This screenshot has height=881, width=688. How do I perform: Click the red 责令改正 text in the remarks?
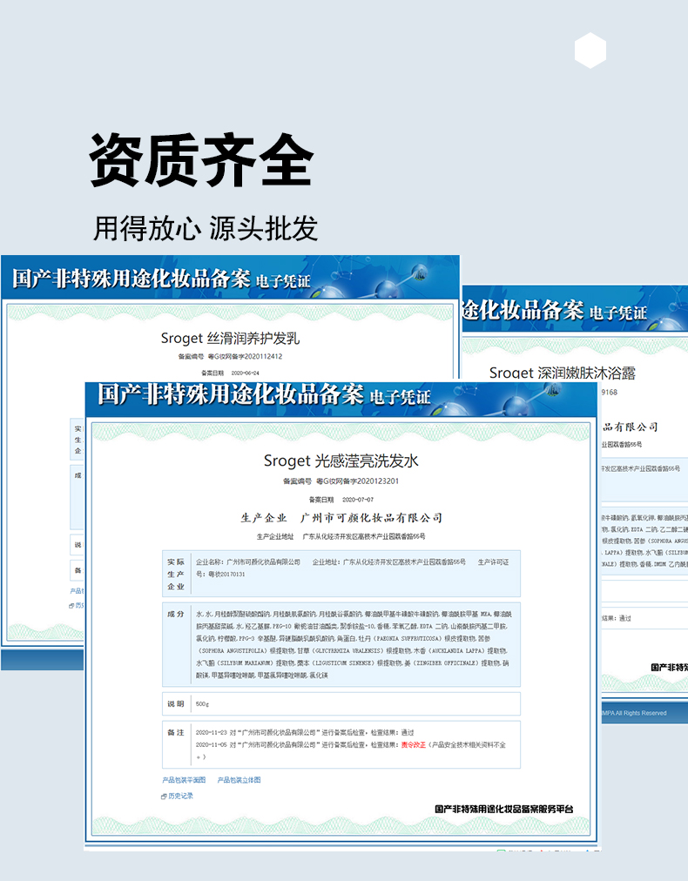point(413,745)
